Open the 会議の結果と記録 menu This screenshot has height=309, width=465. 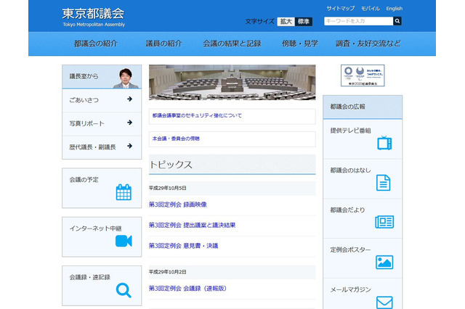click(232, 44)
